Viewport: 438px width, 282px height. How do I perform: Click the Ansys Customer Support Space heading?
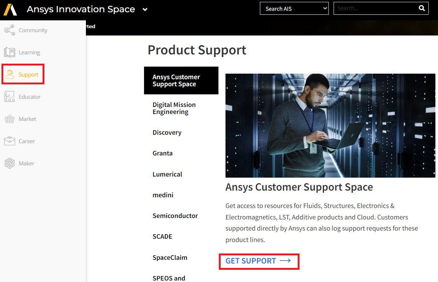[299, 187]
